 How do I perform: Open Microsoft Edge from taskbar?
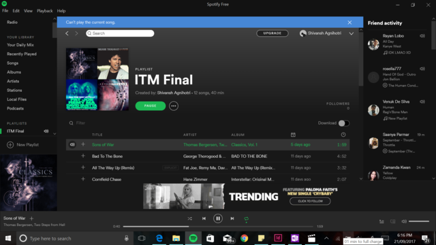pos(159,238)
